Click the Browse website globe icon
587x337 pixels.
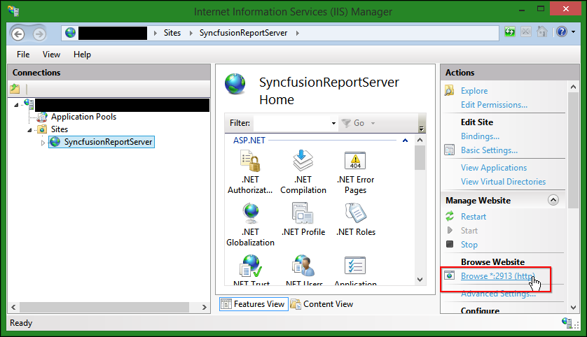(x=449, y=275)
